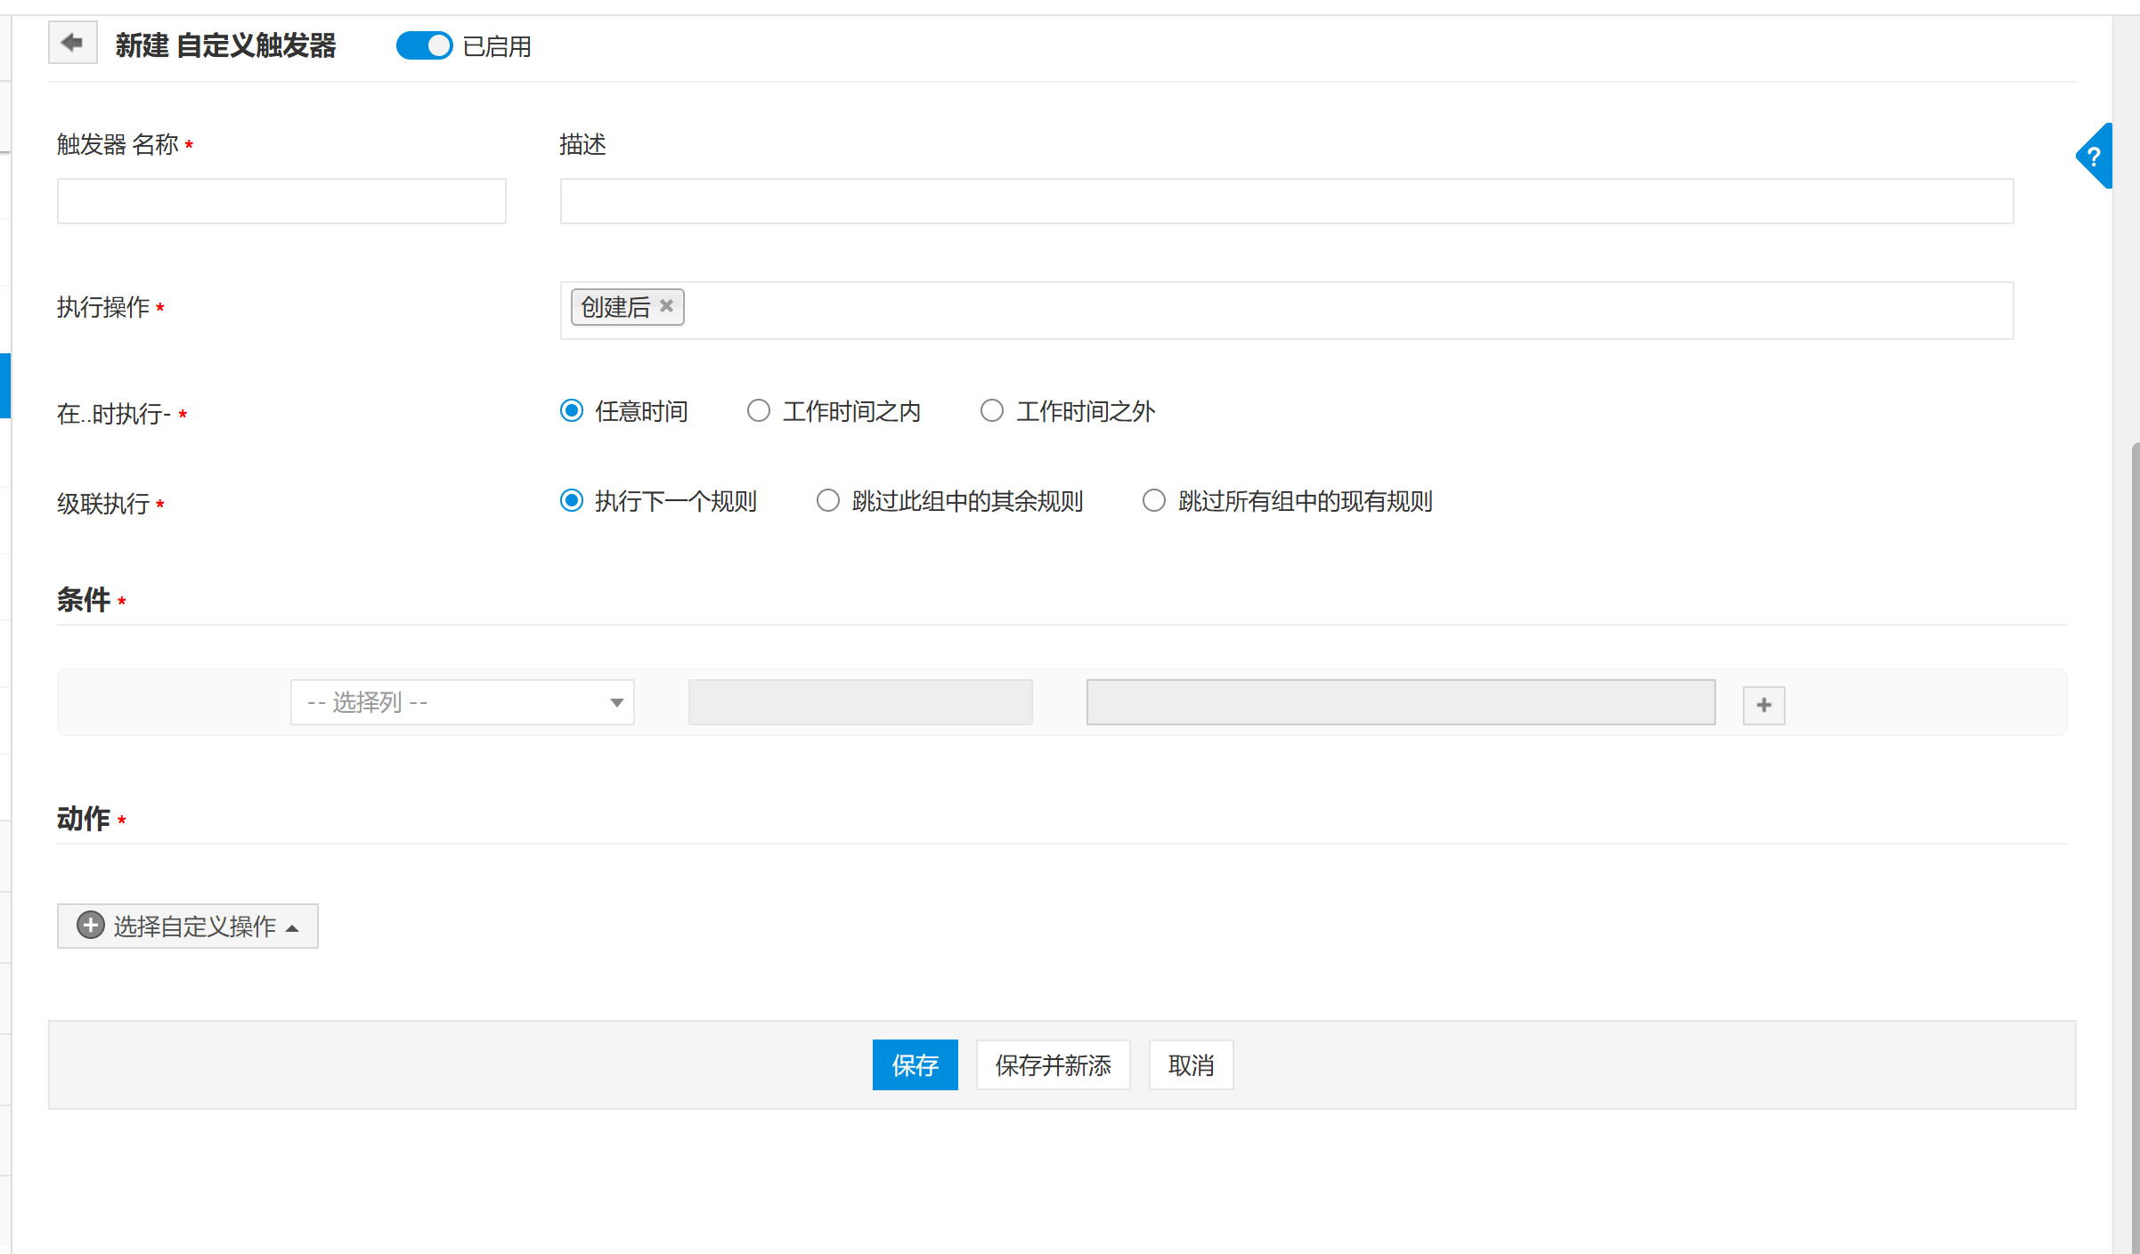Open the 执行操作 multi-select field
Viewport: 2140px width, 1254px height.
tap(1336, 310)
